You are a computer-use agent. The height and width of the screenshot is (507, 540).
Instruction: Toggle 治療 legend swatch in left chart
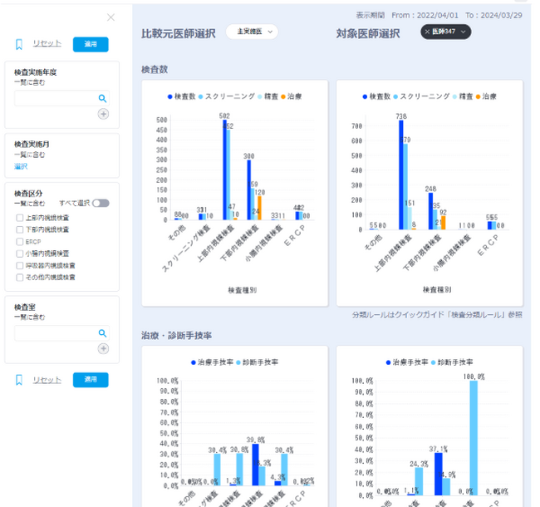(x=283, y=96)
